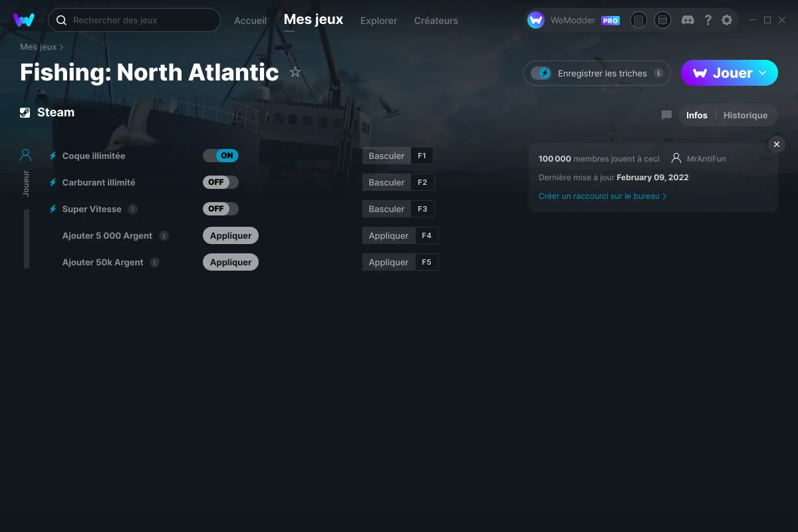798x532 pixels.
Task: Favorite Fishing: North Atlantic with star icon
Action: tap(295, 72)
